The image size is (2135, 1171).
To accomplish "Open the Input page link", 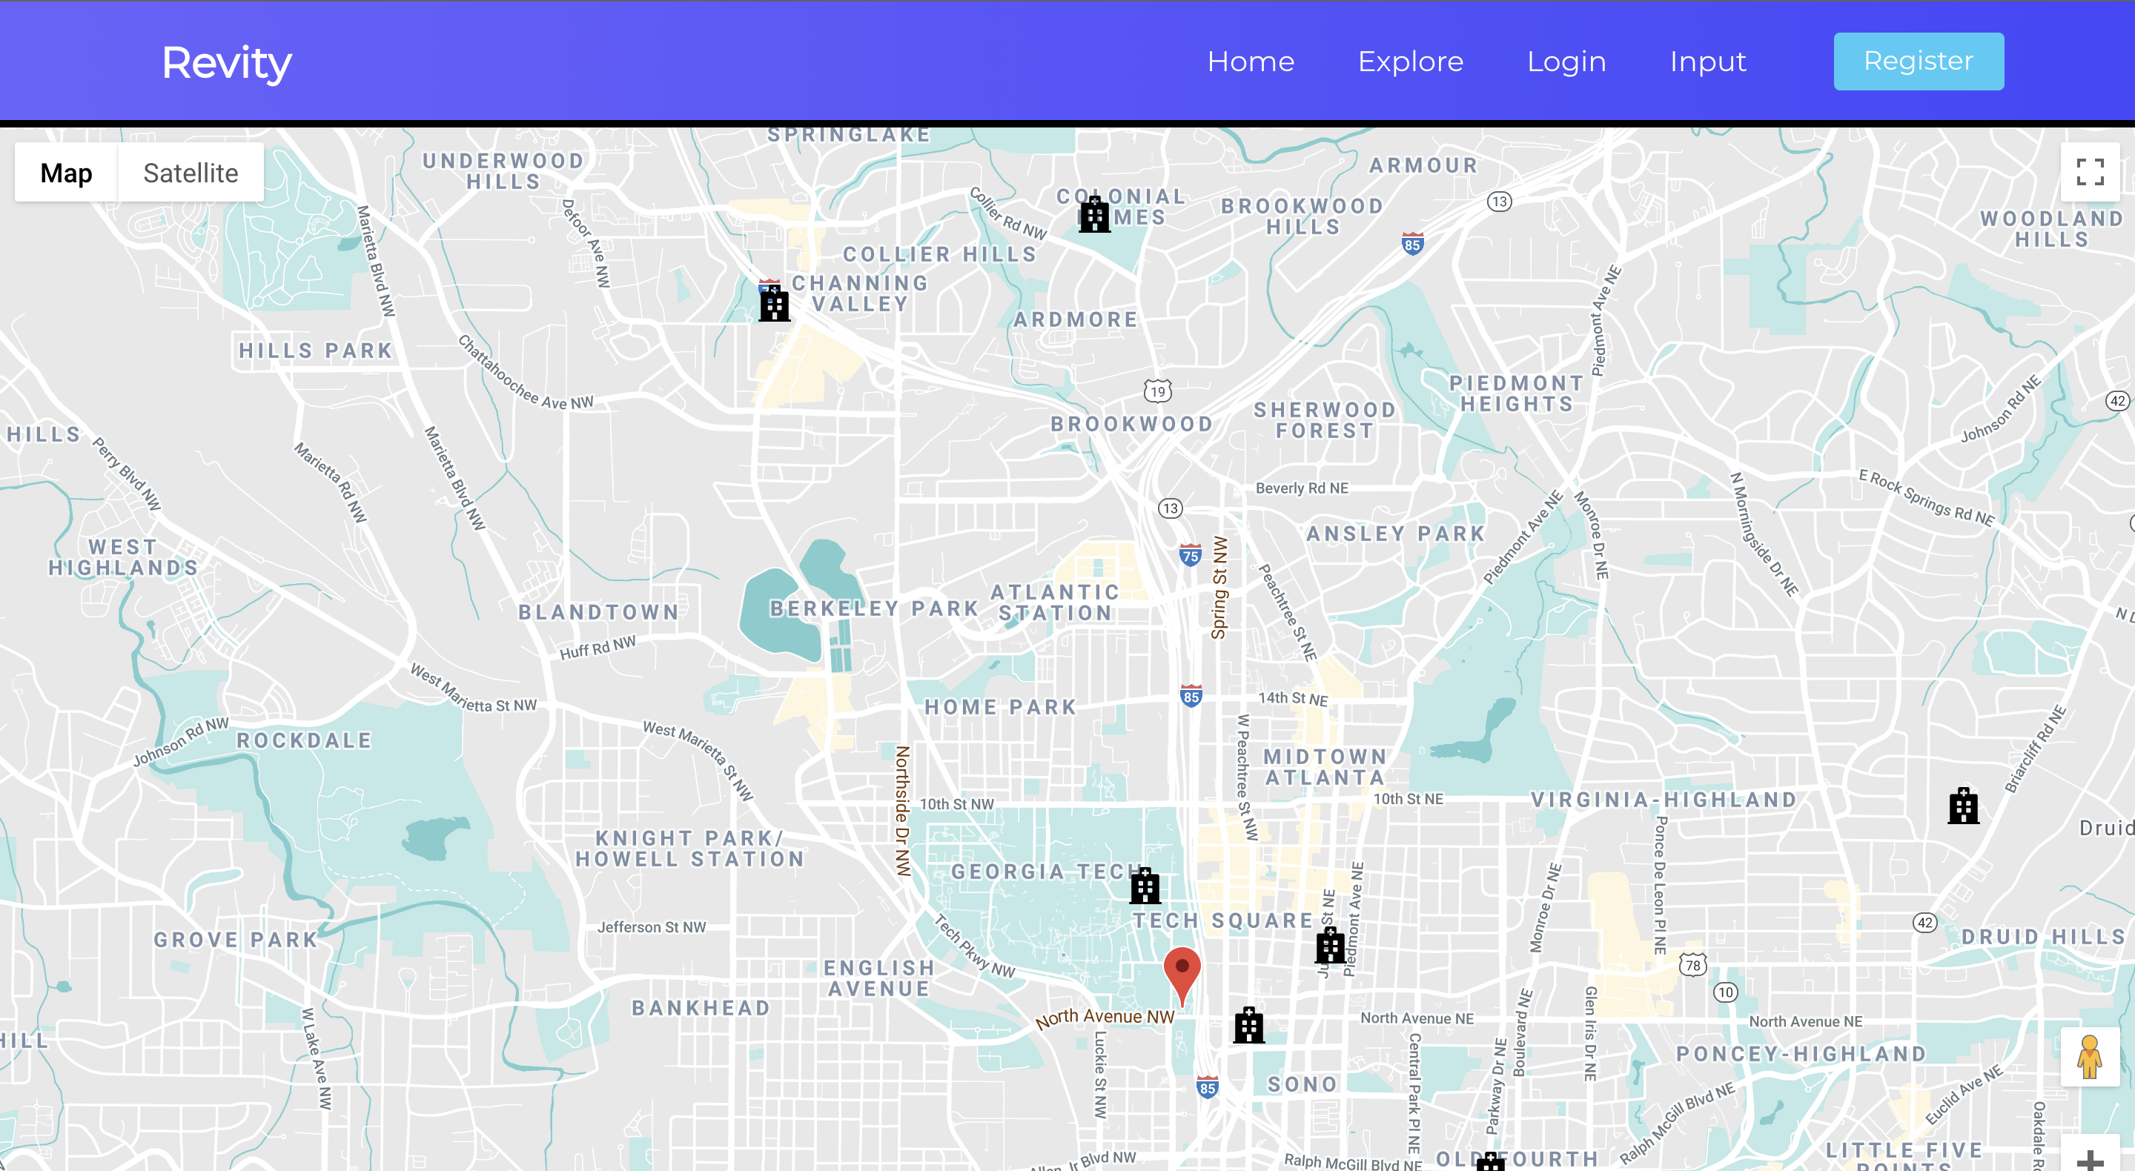I will [1707, 62].
